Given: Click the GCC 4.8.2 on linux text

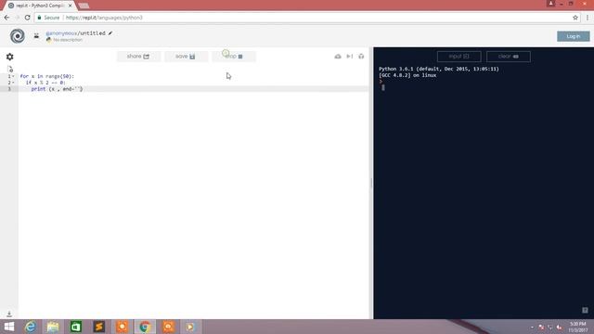Looking at the screenshot, I should (407, 75).
